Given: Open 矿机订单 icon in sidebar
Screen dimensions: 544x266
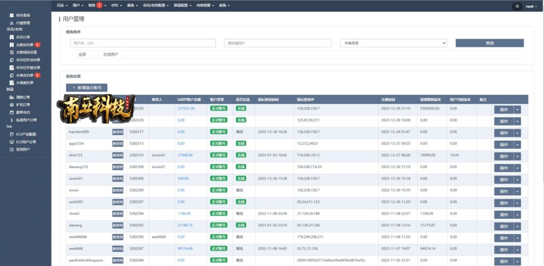Looking at the screenshot, I should 12,105.
